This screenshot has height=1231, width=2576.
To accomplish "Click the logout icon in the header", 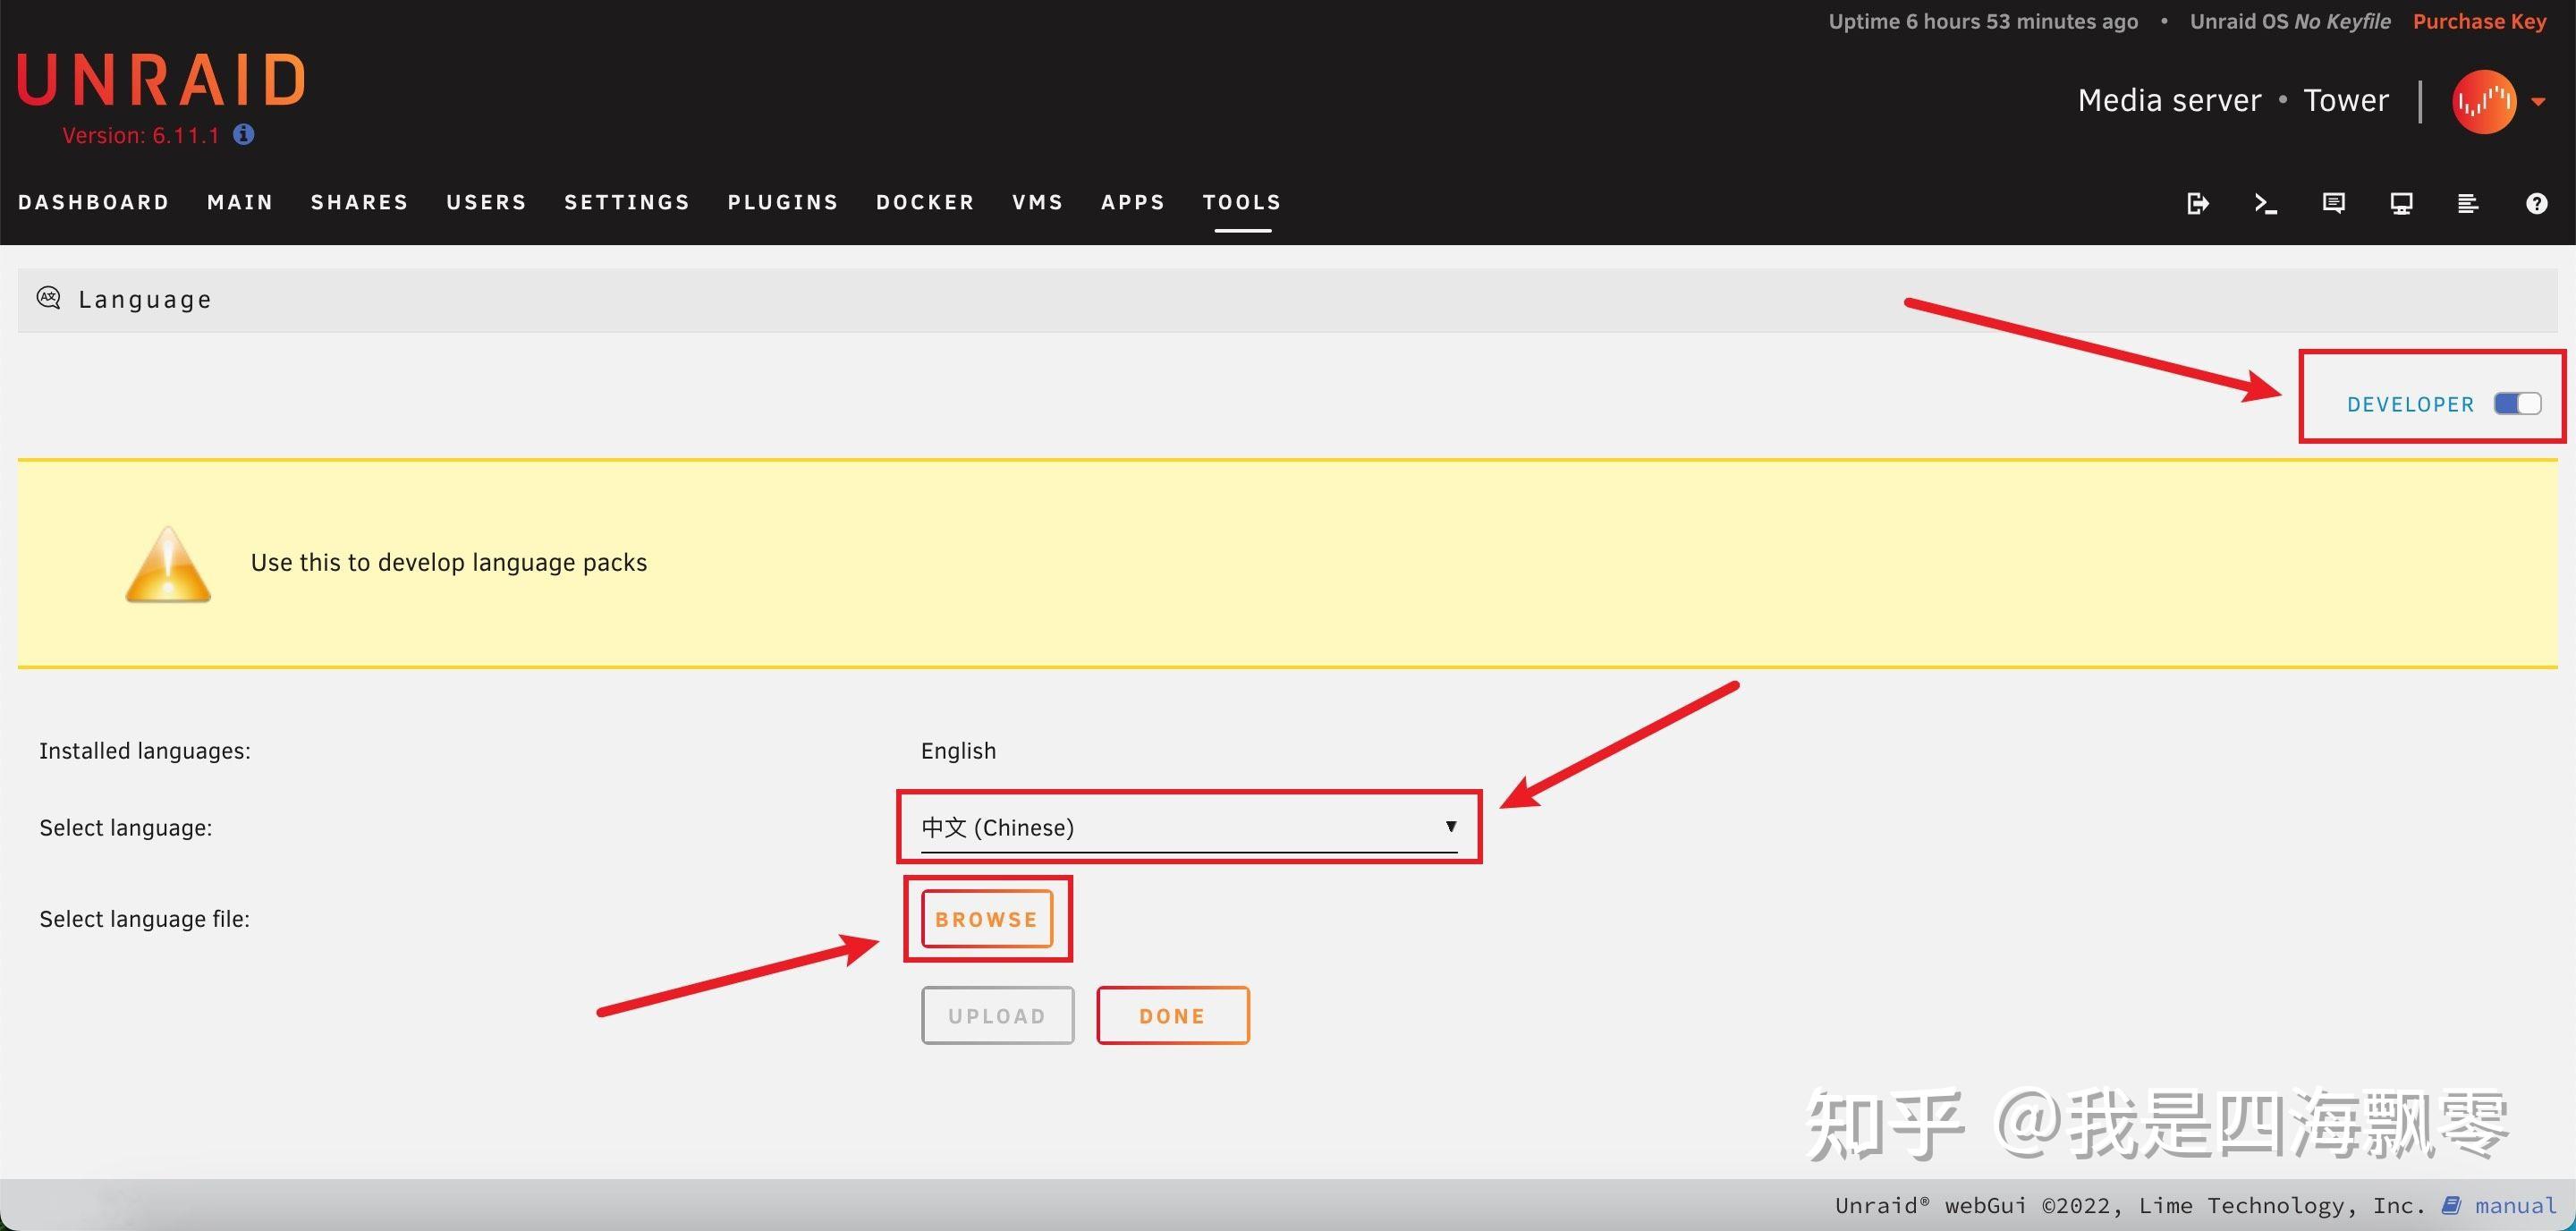I will [x=2197, y=203].
